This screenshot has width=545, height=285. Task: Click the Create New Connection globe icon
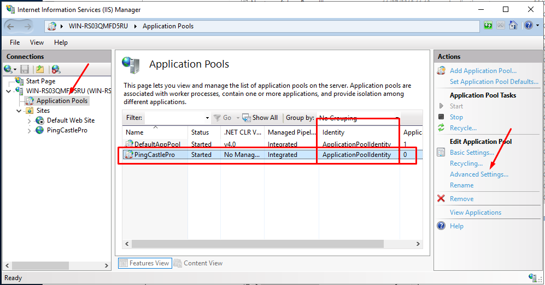point(8,69)
